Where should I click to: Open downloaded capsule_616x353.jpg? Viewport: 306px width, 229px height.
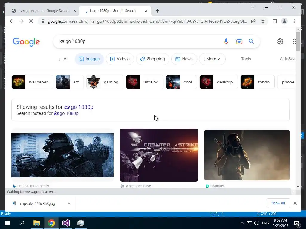coord(37,203)
